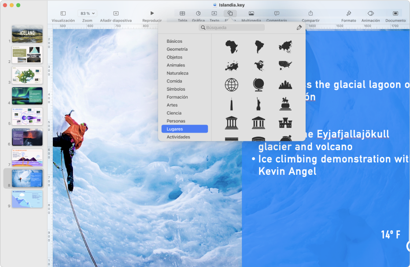The height and width of the screenshot is (267, 410).
Task: Select slide 4 aurora thumbnail
Action: (27, 96)
